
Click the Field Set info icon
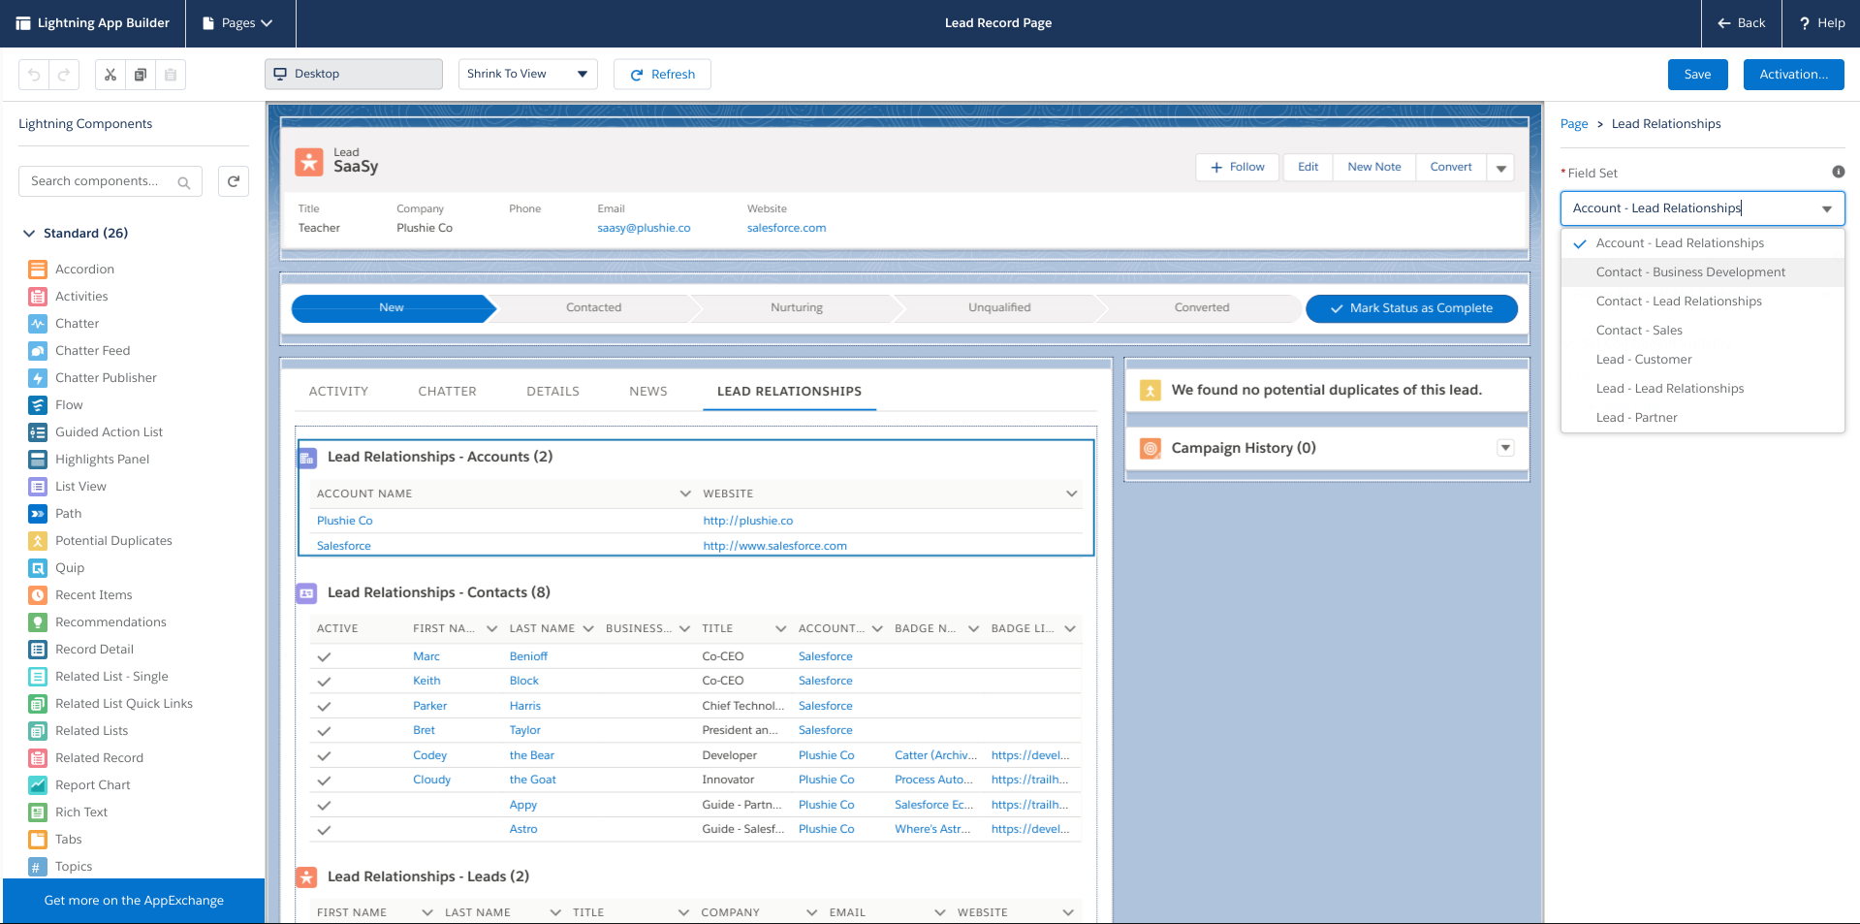pyautogui.click(x=1838, y=172)
